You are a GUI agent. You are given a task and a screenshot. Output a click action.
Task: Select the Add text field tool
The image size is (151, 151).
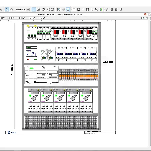(x=74, y=10)
